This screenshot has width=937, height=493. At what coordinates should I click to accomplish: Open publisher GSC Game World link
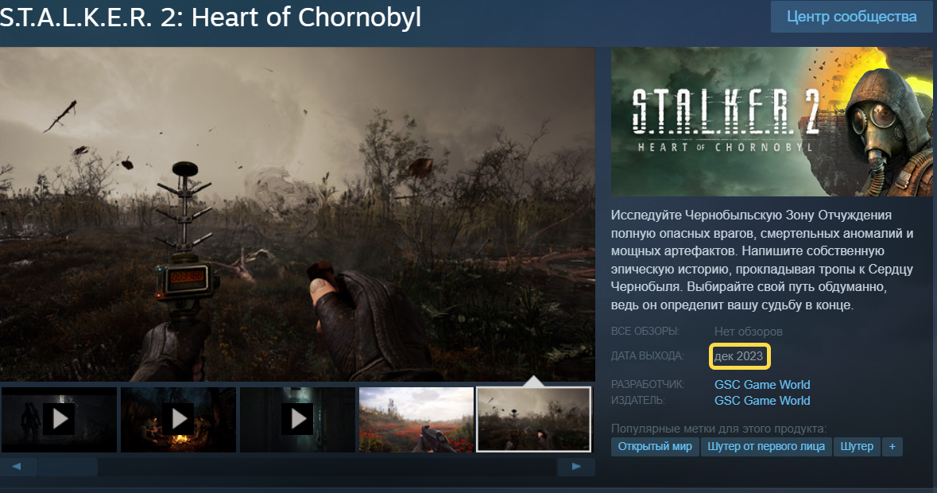pyautogui.click(x=762, y=401)
